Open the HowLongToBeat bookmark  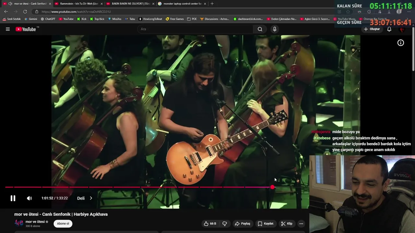(x=150, y=19)
